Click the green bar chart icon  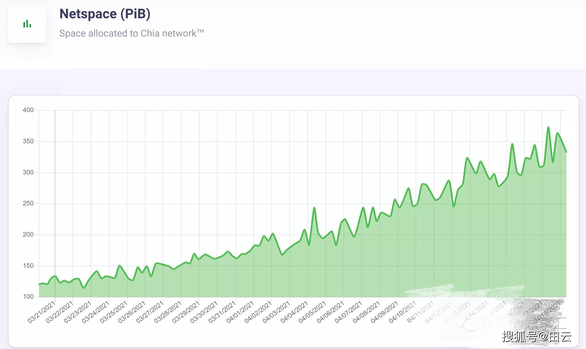click(x=27, y=24)
